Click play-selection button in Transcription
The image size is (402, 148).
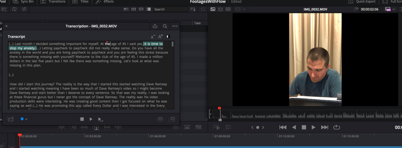click(x=100, y=119)
